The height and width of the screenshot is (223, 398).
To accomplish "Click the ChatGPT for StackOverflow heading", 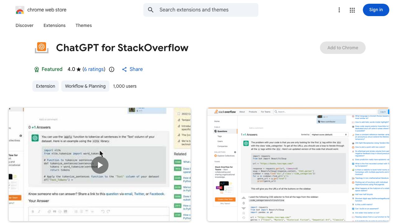I will point(122,48).
